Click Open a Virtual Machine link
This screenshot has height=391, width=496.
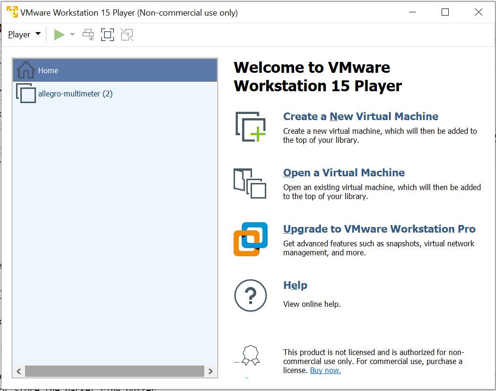pos(344,173)
